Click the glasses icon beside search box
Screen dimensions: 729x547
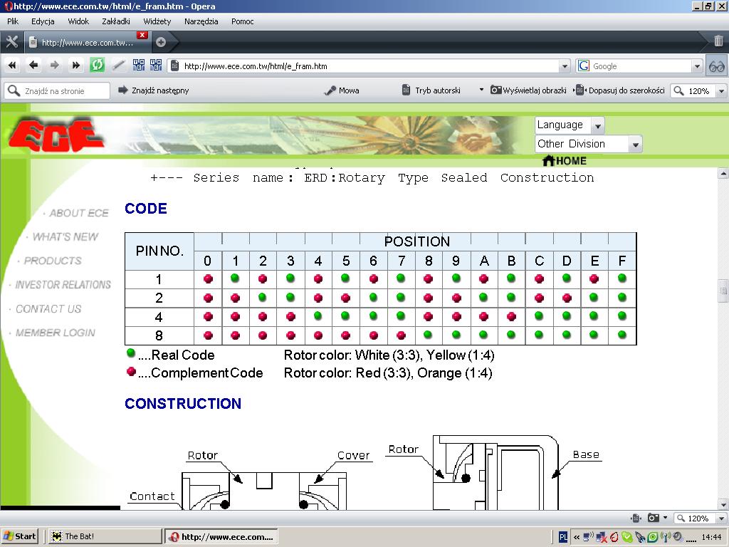click(717, 66)
